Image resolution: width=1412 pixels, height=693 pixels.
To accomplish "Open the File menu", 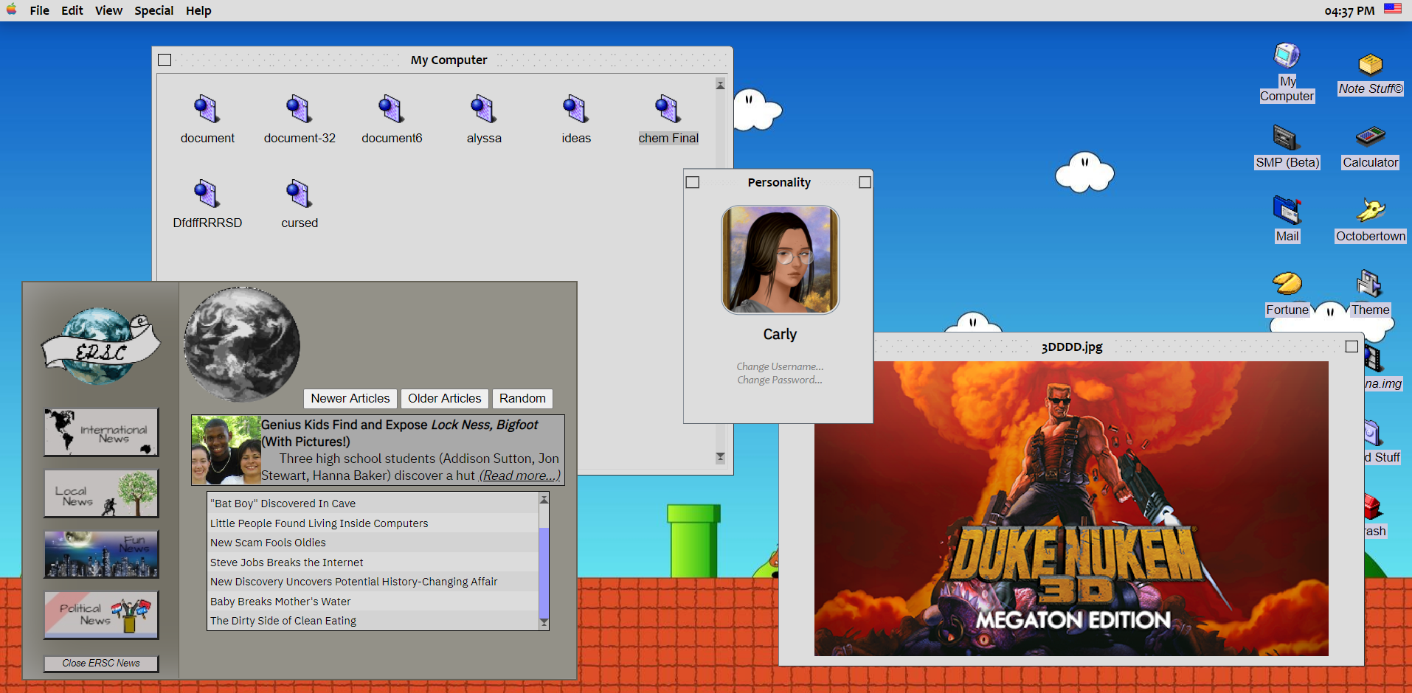I will [40, 10].
